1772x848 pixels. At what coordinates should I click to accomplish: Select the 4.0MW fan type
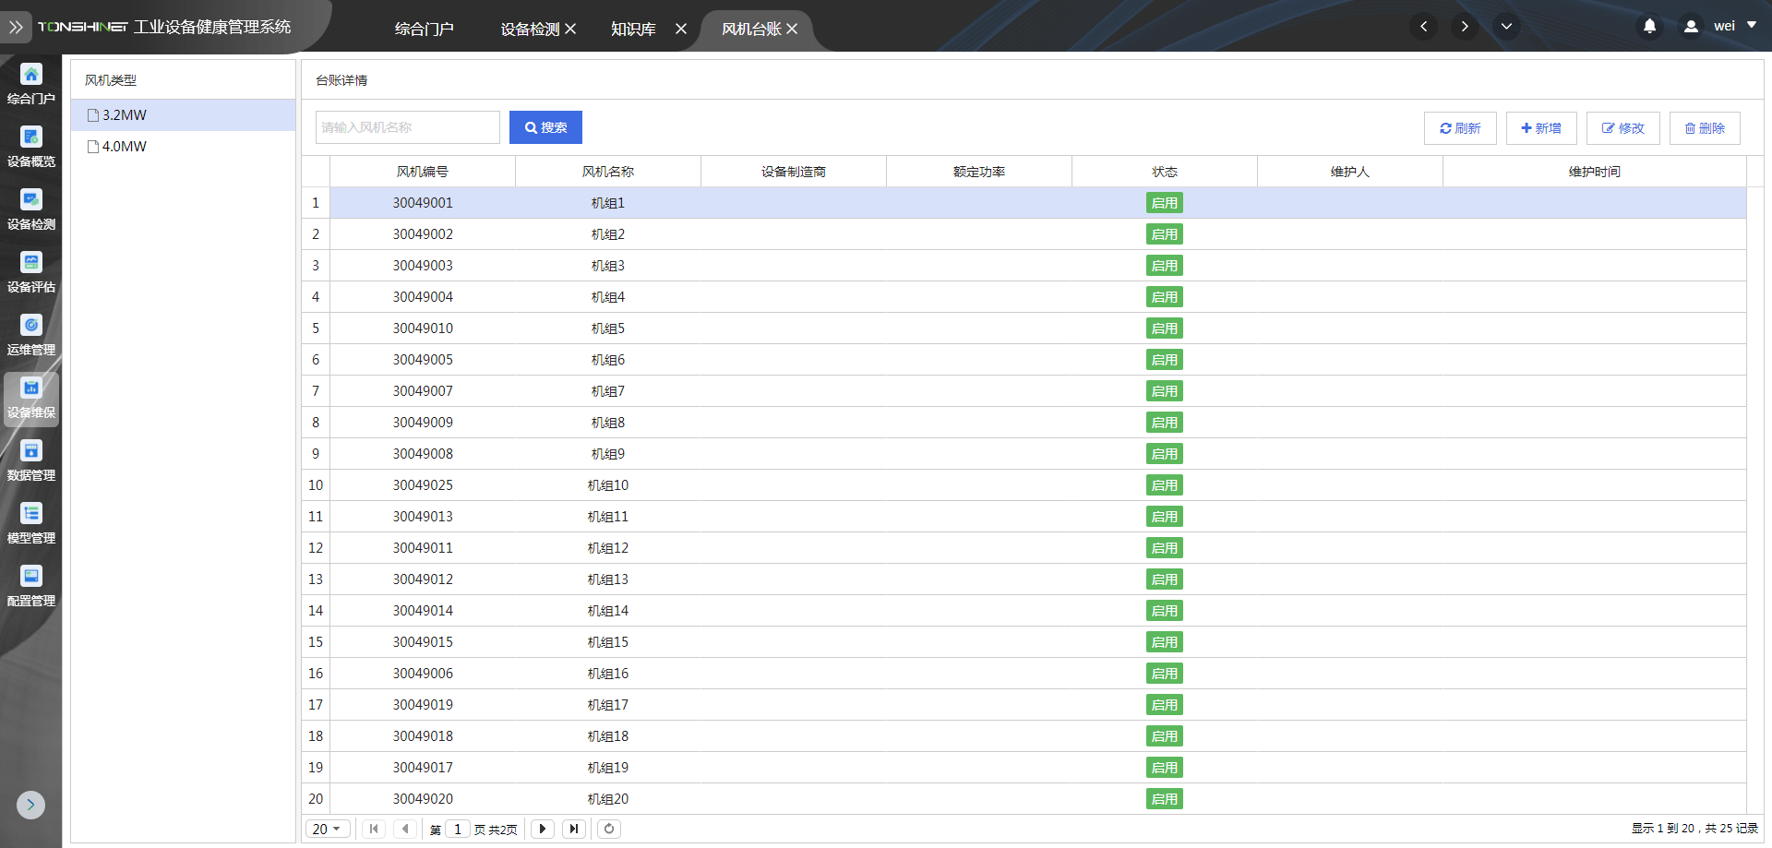click(x=124, y=147)
